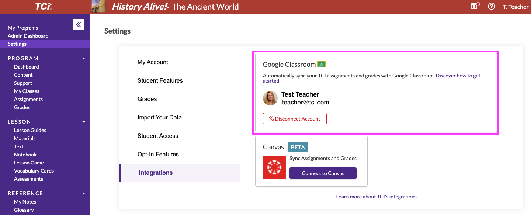Click the Canvas app icon
This screenshot has width=531, height=215.
(274, 167)
